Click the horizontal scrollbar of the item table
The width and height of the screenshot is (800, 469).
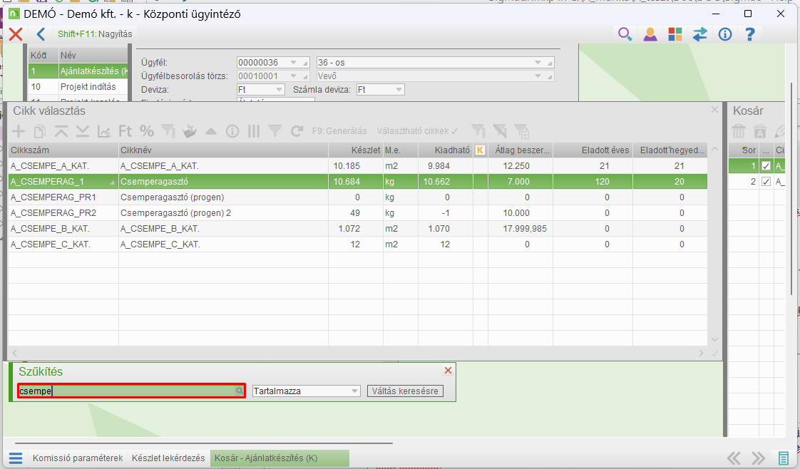358,353
